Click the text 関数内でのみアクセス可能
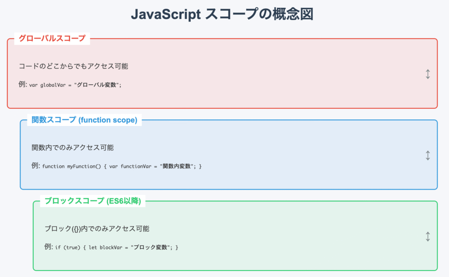The height and width of the screenshot is (277, 449). [72, 147]
